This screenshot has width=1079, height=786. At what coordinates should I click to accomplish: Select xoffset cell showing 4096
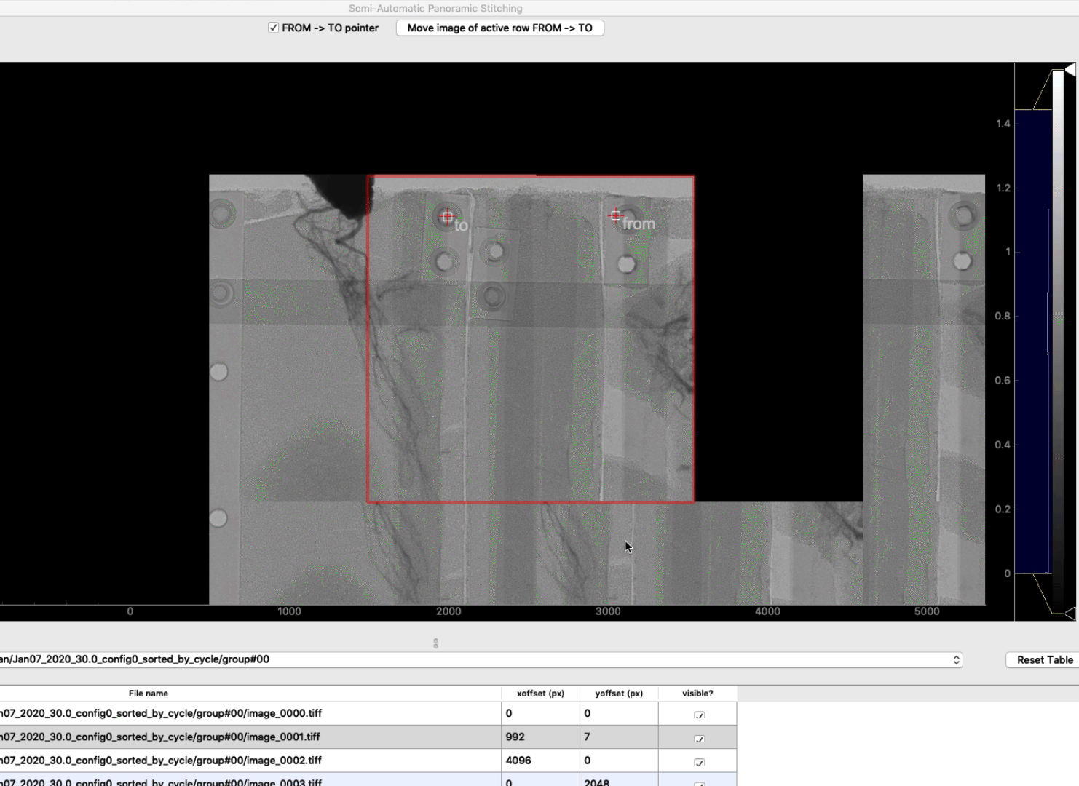tap(540, 761)
